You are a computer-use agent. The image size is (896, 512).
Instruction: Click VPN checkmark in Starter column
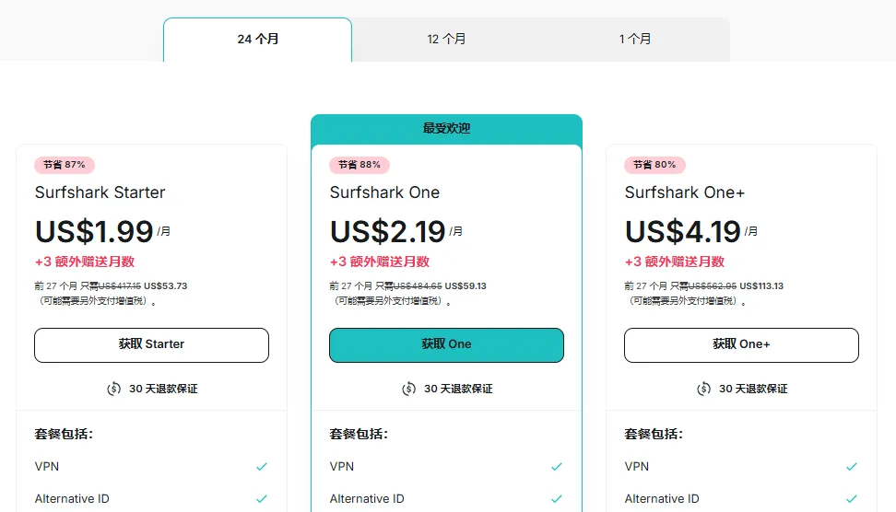click(262, 467)
